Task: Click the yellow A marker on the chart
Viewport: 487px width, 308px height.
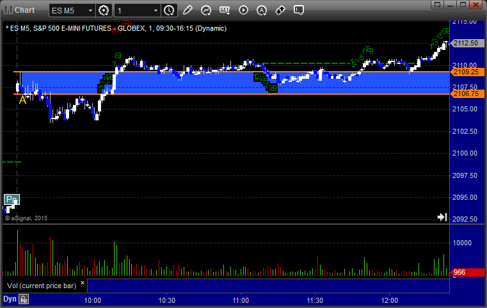Action: (x=22, y=100)
